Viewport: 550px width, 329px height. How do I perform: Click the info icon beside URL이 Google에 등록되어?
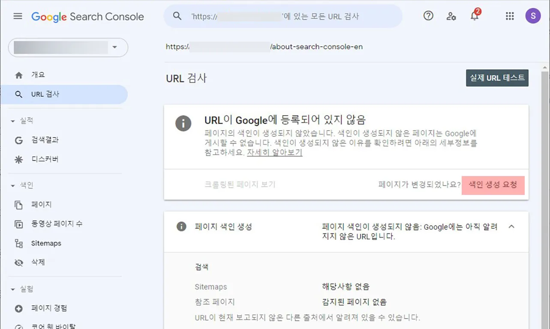(x=183, y=123)
